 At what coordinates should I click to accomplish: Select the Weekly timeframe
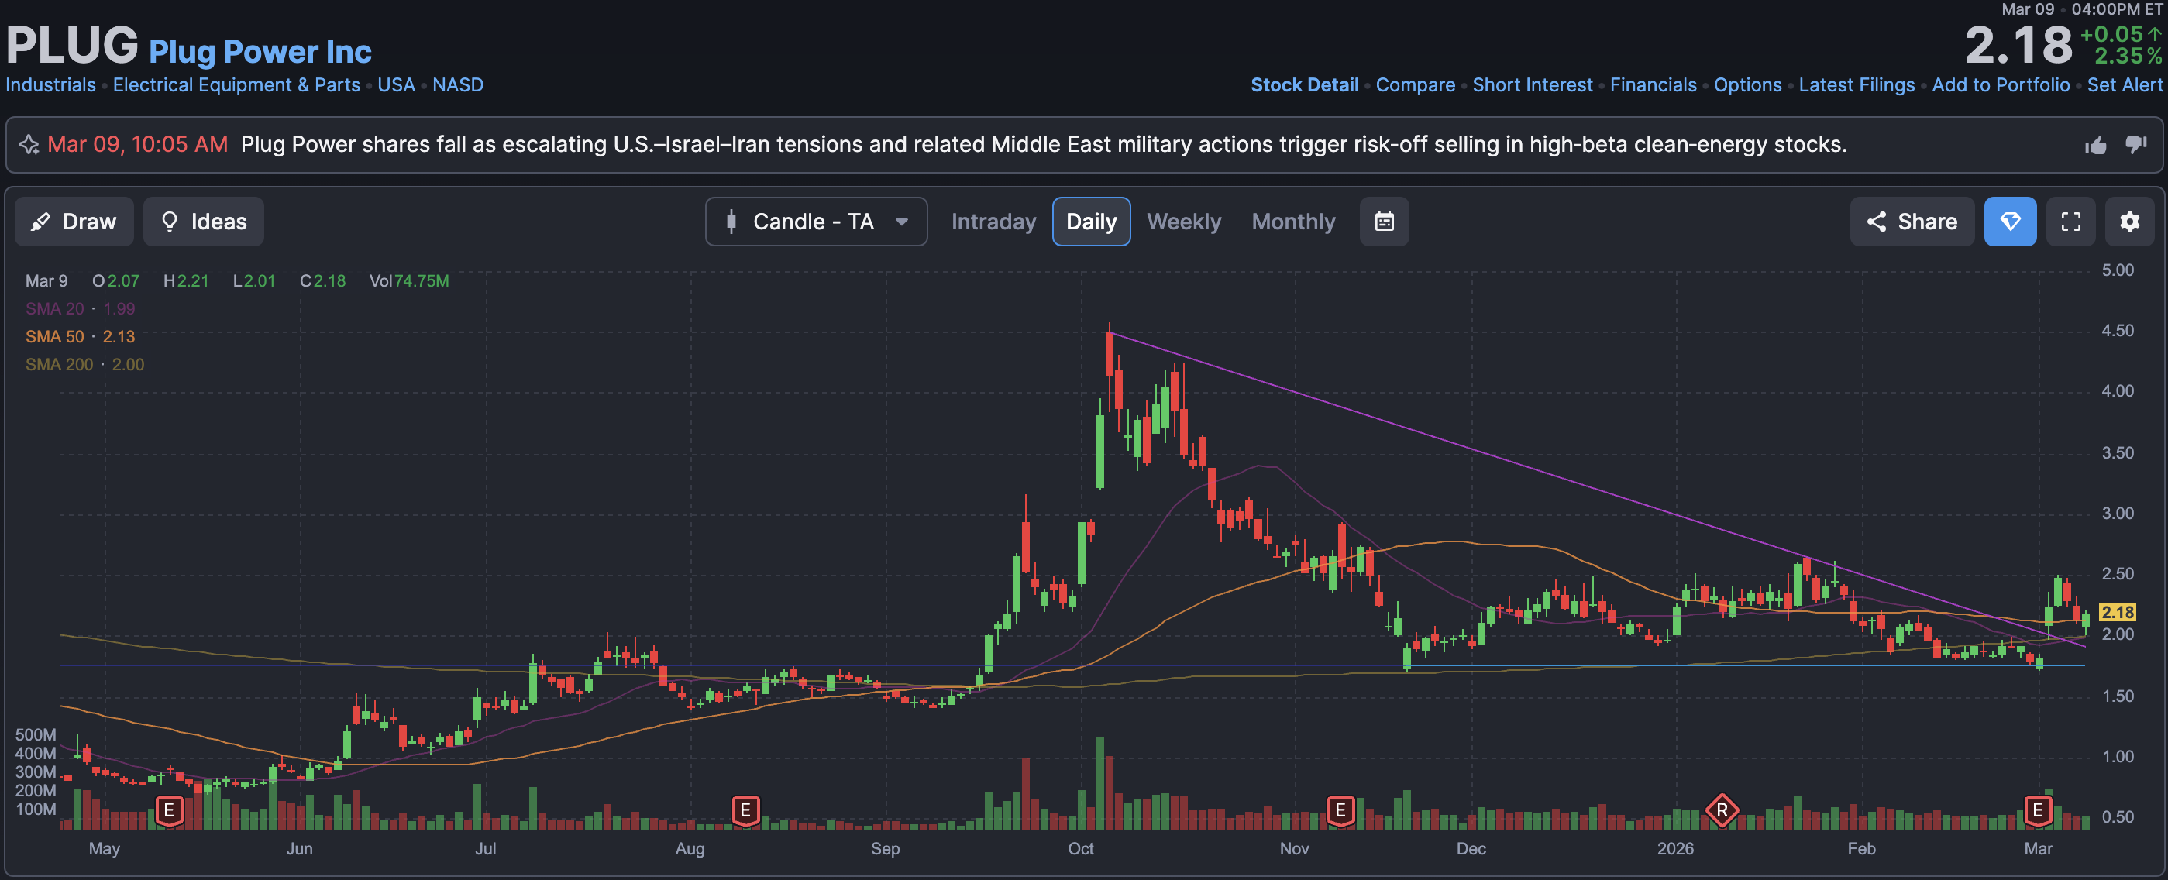click(1183, 222)
